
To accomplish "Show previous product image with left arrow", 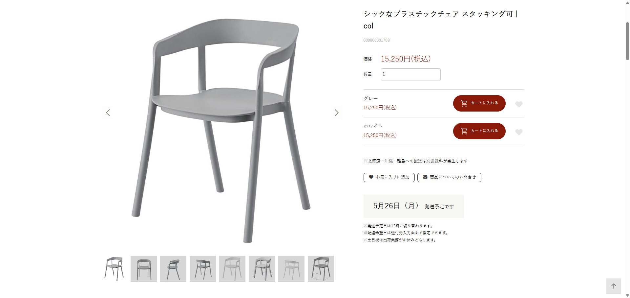I will (108, 113).
